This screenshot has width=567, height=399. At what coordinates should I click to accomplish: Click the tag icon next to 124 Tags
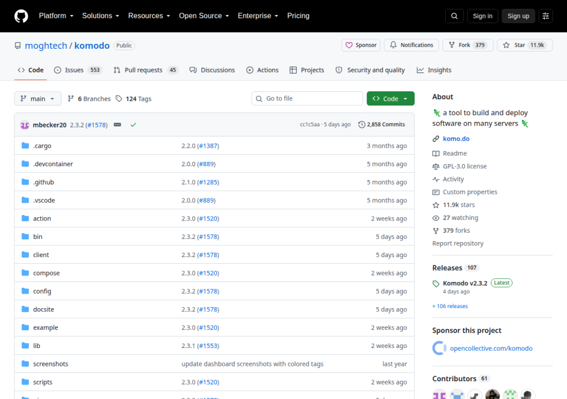(x=118, y=99)
